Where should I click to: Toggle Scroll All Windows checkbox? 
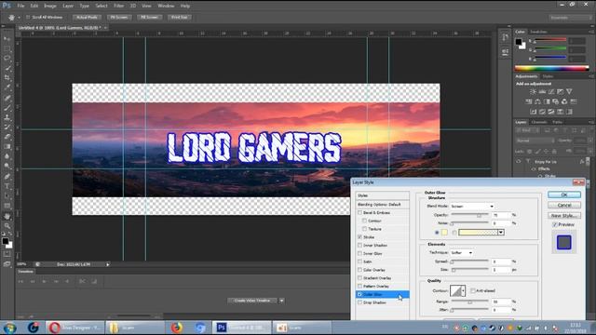click(28, 18)
